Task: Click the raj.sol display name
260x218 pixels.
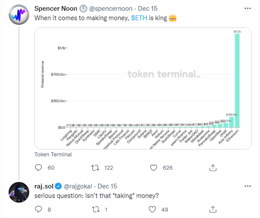Action: point(45,186)
